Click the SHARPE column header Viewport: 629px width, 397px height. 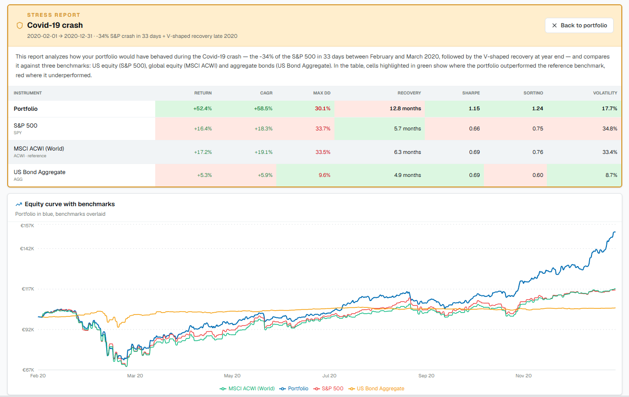[471, 93]
